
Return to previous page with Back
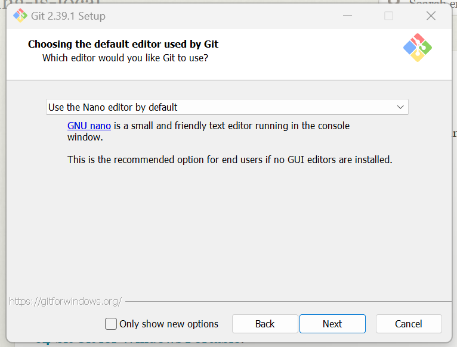tap(265, 324)
